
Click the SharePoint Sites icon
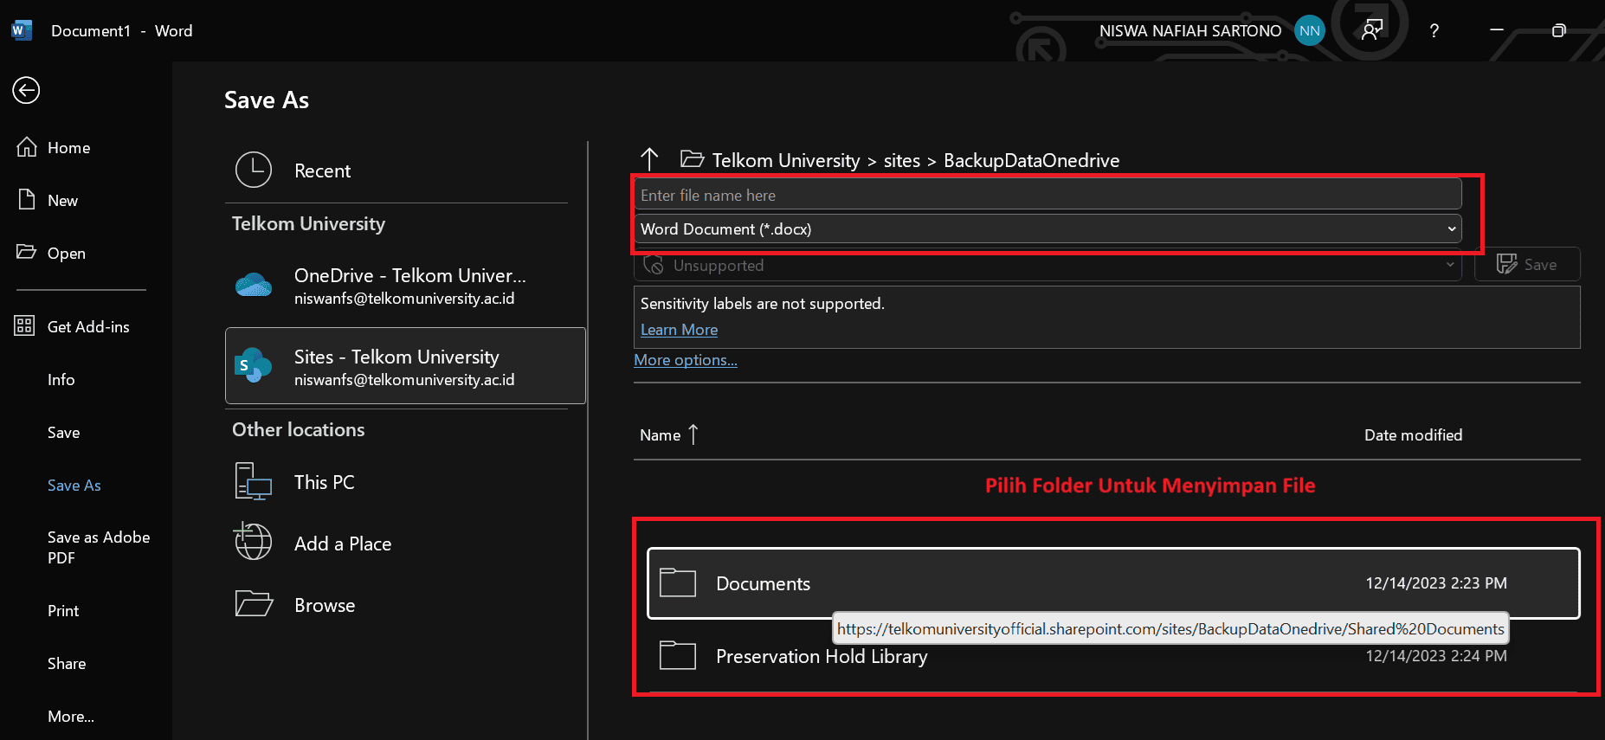tap(253, 365)
